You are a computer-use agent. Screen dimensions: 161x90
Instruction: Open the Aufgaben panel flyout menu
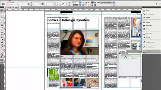click(141, 51)
